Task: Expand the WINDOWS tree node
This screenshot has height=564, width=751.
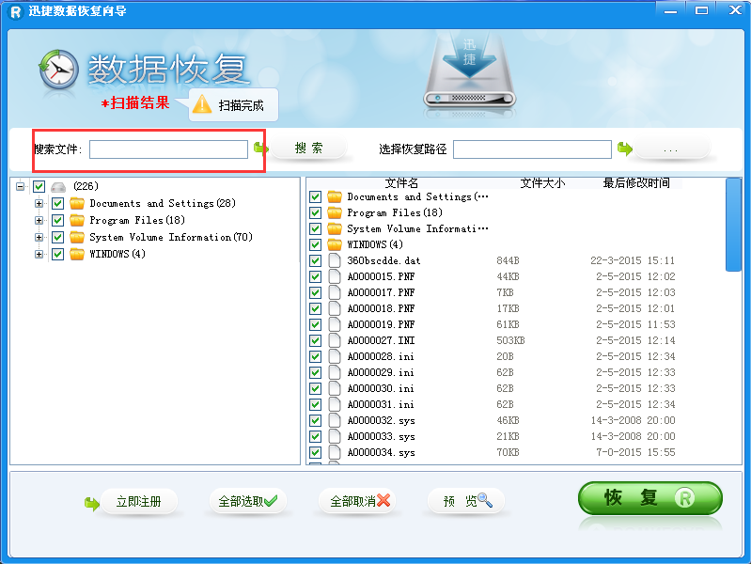Action: pos(39,254)
